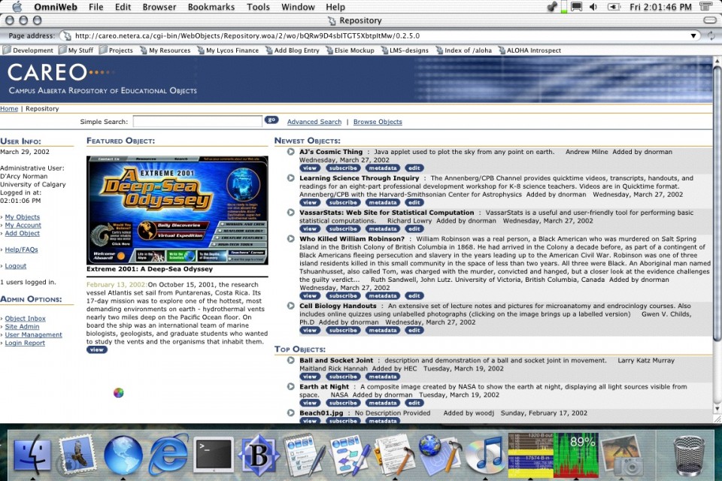
Task: Click the Logout link in sidebar
Action: pyautogui.click(x=15, y=266)
